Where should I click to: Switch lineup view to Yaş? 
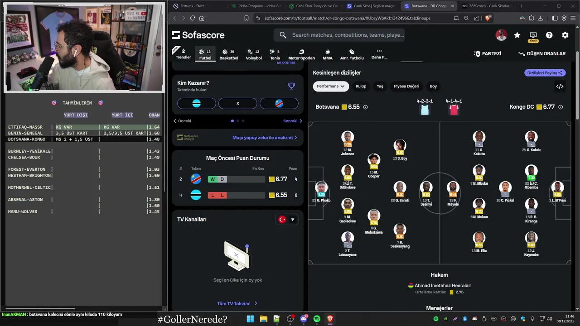click(x=380, y=86)
